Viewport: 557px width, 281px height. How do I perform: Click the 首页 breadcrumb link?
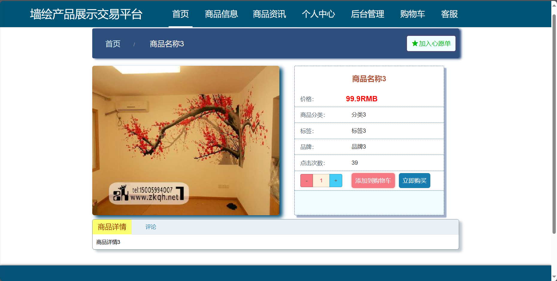click(x=113, y=44)
